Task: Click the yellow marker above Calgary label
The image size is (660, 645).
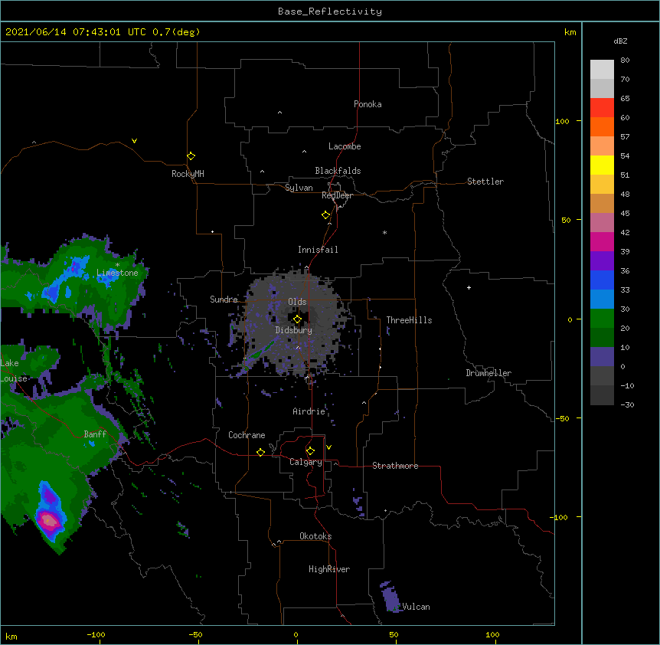Action: pos(310,451)
